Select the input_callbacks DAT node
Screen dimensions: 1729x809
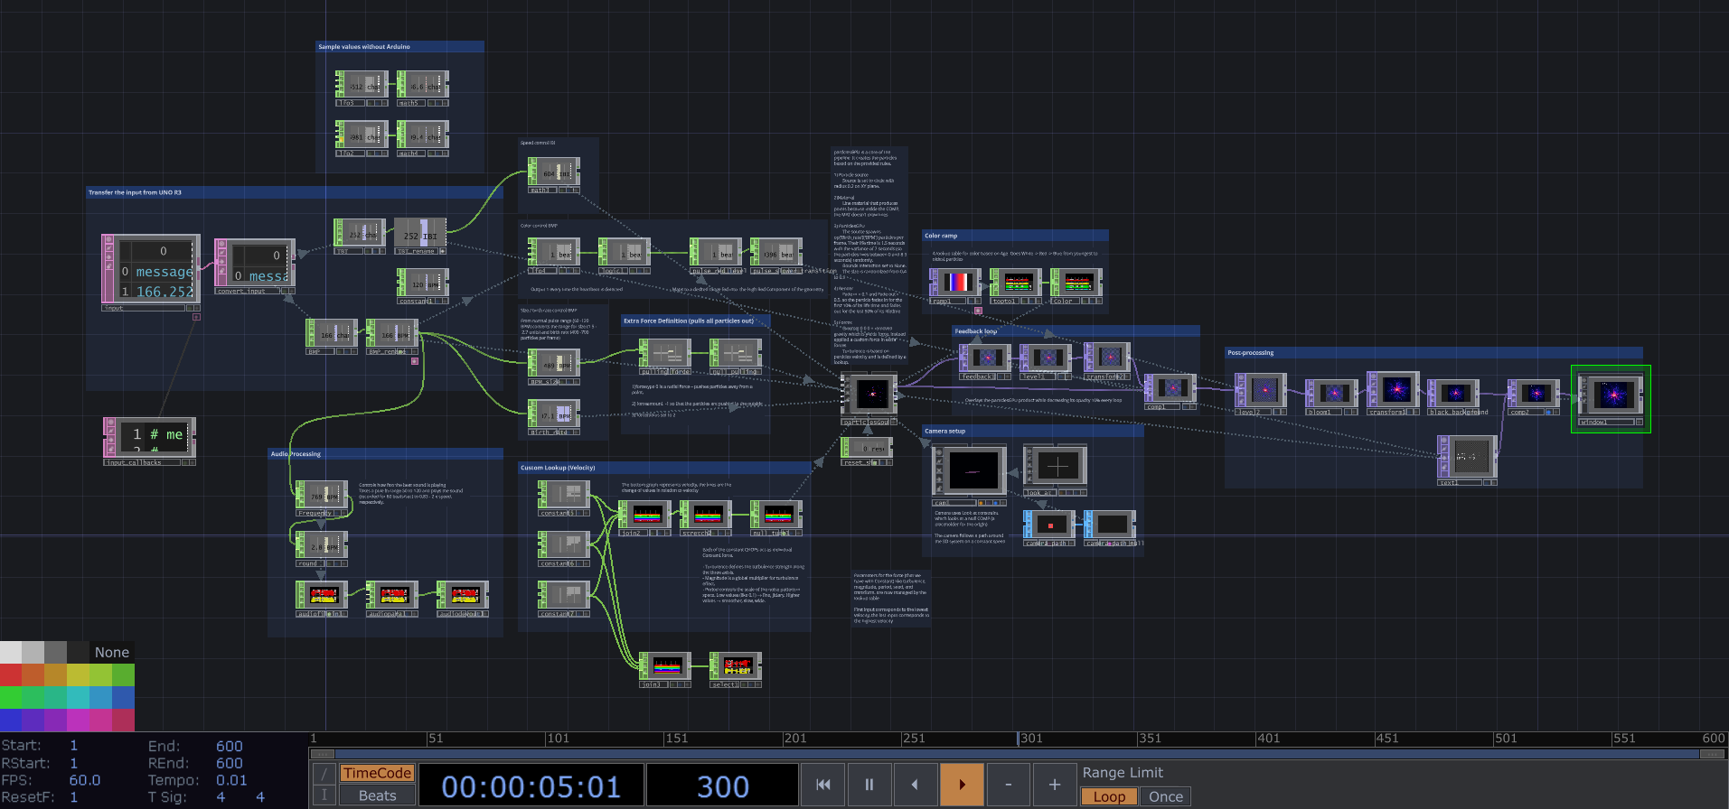(x=150, y=438)
